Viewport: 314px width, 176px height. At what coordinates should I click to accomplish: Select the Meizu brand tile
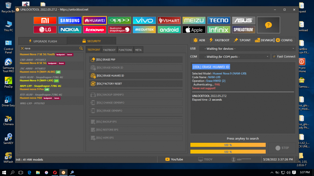(194, 20)
